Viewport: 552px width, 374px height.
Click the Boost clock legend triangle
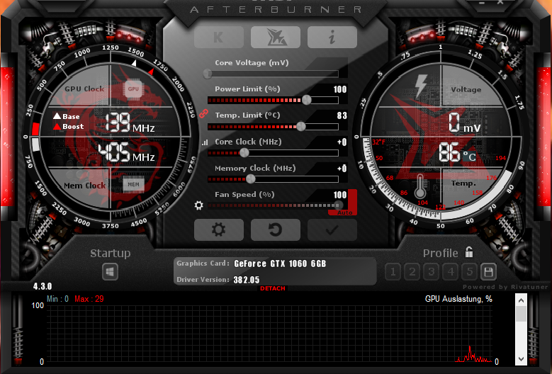[x=57, y=126]
